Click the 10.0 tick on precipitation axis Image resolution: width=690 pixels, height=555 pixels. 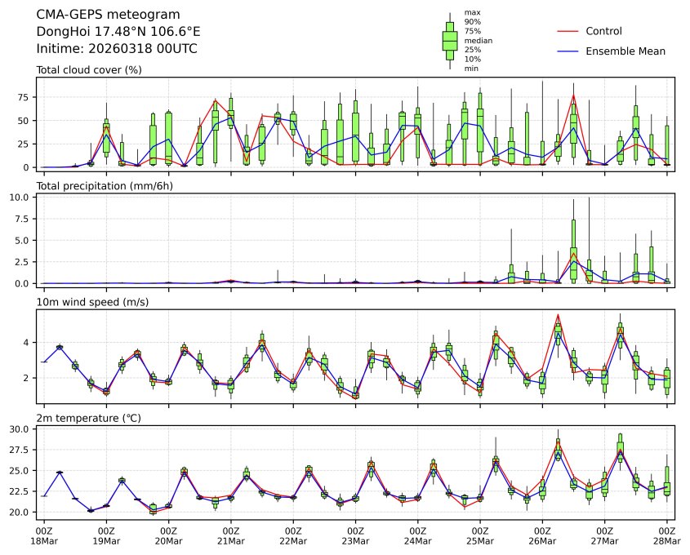tap(21, 198)
